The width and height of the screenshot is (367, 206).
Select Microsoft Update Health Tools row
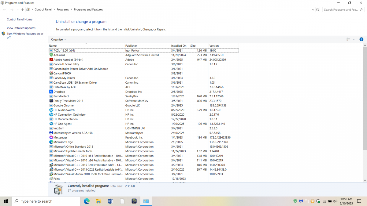143,151
